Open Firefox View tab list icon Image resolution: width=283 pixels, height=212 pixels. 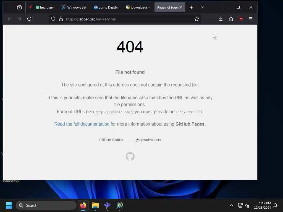coord(19,7)
